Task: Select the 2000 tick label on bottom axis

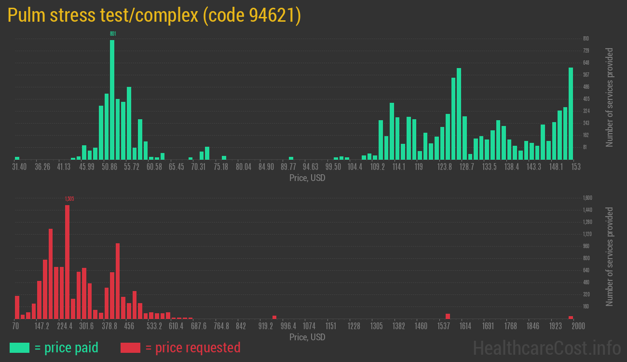Action: point(577,326)
